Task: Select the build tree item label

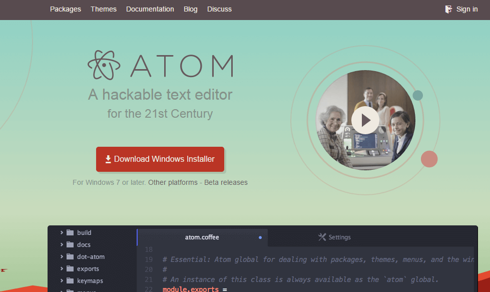Action: (84, 232)
